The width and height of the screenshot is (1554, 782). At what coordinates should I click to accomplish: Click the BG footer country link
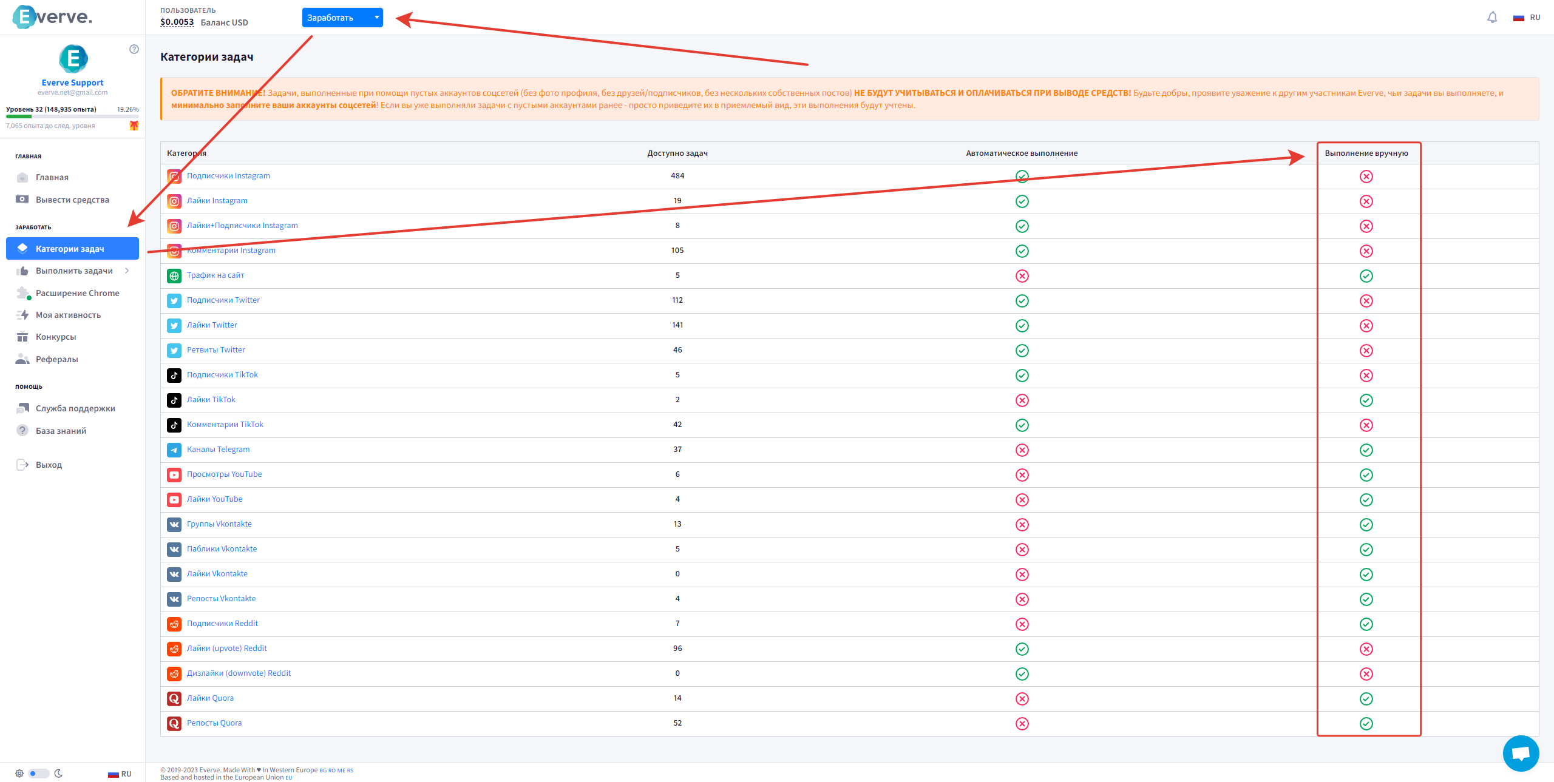coord(323,770)
